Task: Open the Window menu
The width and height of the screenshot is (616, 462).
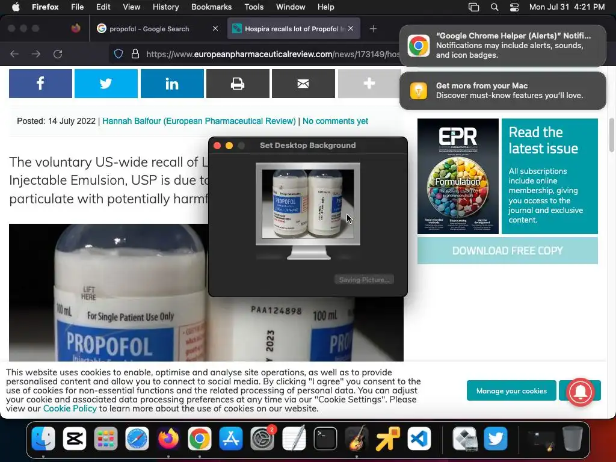Action: 291,7
